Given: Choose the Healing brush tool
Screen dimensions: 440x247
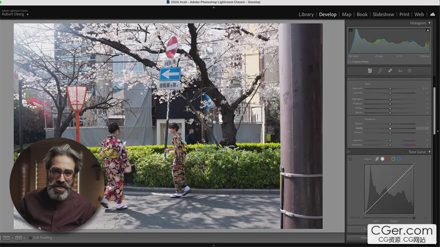Looking at the screenshot, I should pyautogui.click(x=390, y=71).
